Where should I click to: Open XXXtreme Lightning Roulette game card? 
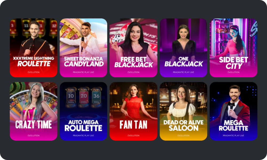(34, 48)
